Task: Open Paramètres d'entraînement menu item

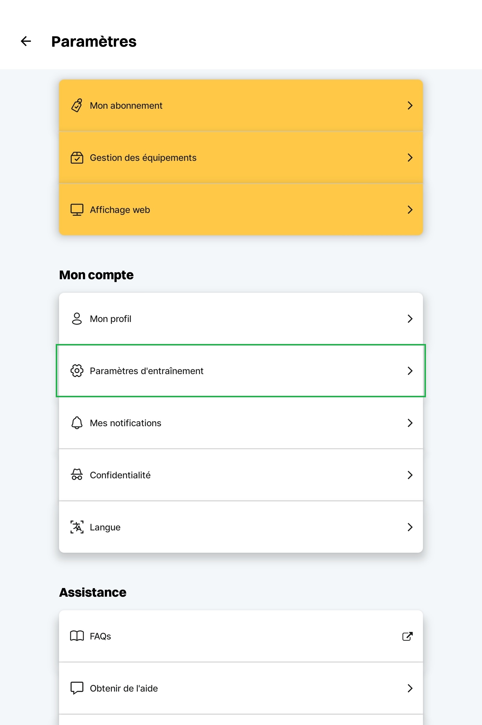Action: click(241, 371)
